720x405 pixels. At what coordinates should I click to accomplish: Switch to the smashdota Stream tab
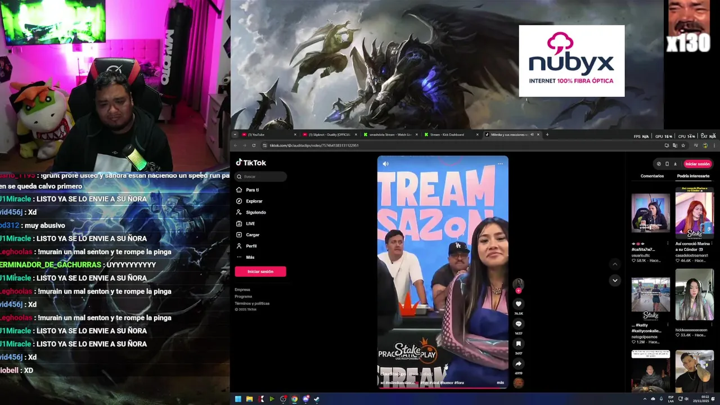[x=390, y=134]
